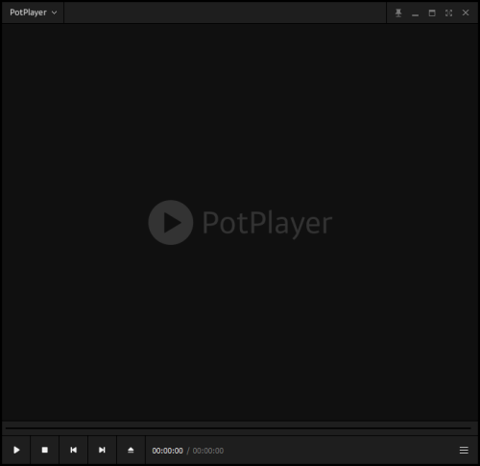Stop playback with the Stop button
This screenshot has width=480, height=466.
45,450
